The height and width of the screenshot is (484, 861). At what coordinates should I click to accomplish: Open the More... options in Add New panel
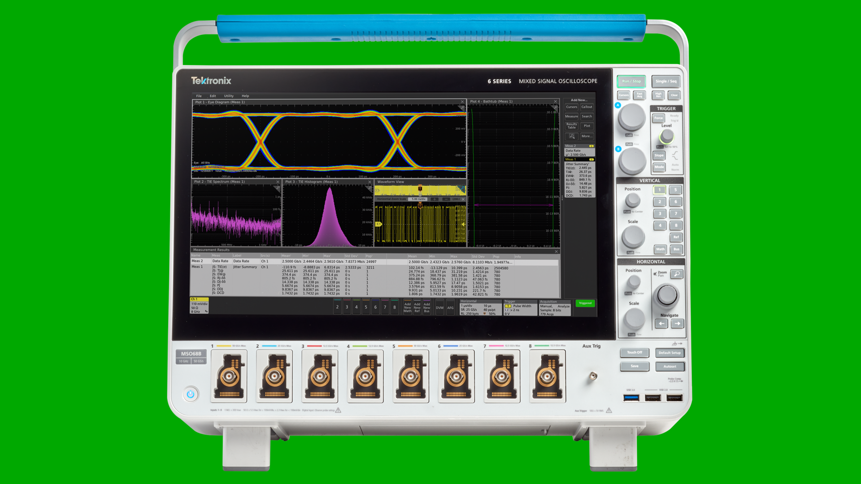pyautogui.click(x=587, y=136)
